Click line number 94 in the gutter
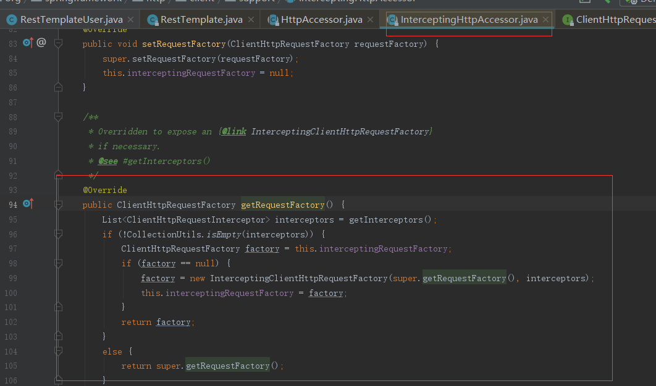Viewport: 656px width, 386px height. [x=13, y=205]
